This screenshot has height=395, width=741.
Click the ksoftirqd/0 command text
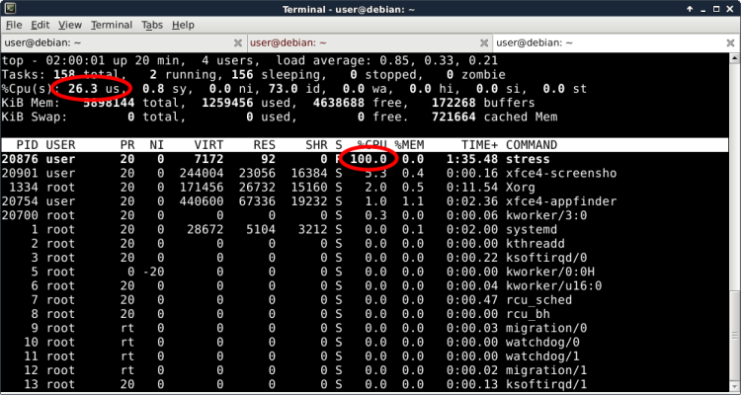pos(544,258)
